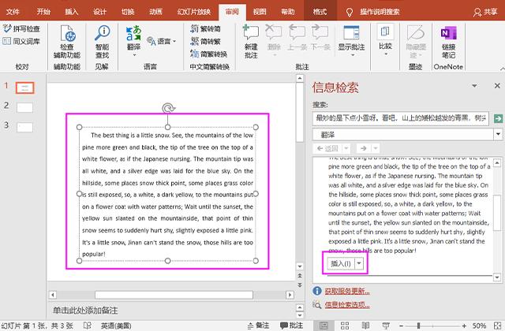
Task: Click the Back (返回) button in Research pane
Action: tap(327, 148)
